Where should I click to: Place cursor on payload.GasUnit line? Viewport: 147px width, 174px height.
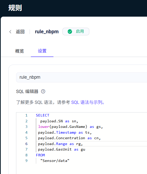[61, 149]
